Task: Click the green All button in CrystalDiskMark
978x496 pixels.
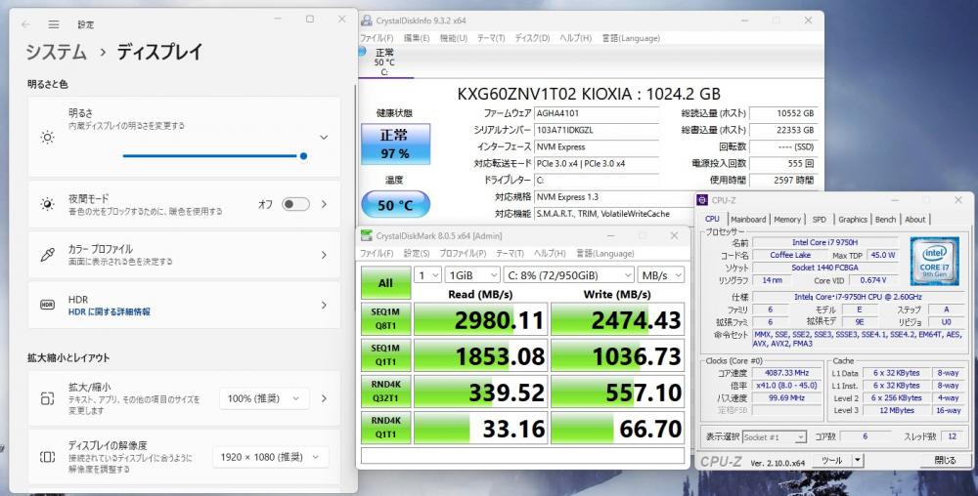Action: (x=385, y=283)
